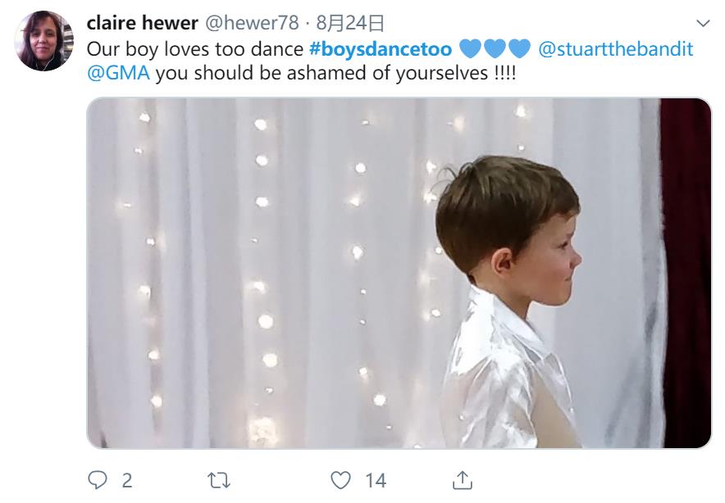Click the reply speech bubble icon
This screenshot has width=725, height=503.
pyautogui.click(x=98, y=480)
